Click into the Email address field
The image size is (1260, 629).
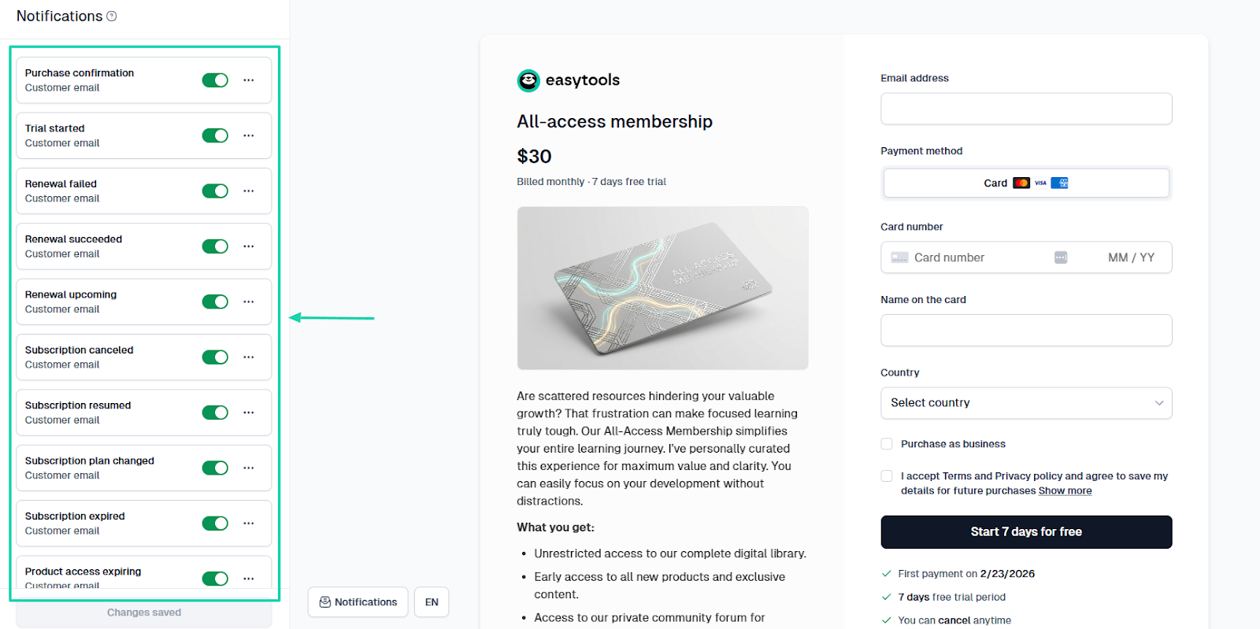point(1026,109)
